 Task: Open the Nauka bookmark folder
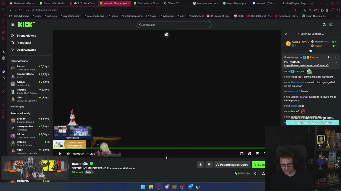coord(151,16)
